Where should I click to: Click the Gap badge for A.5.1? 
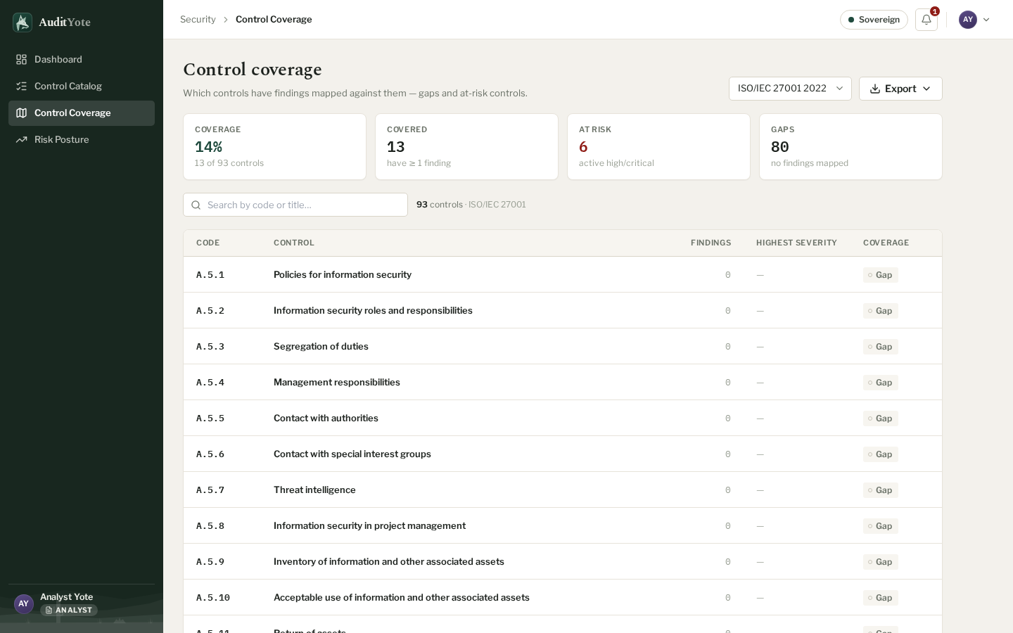(x=881, y=275)
